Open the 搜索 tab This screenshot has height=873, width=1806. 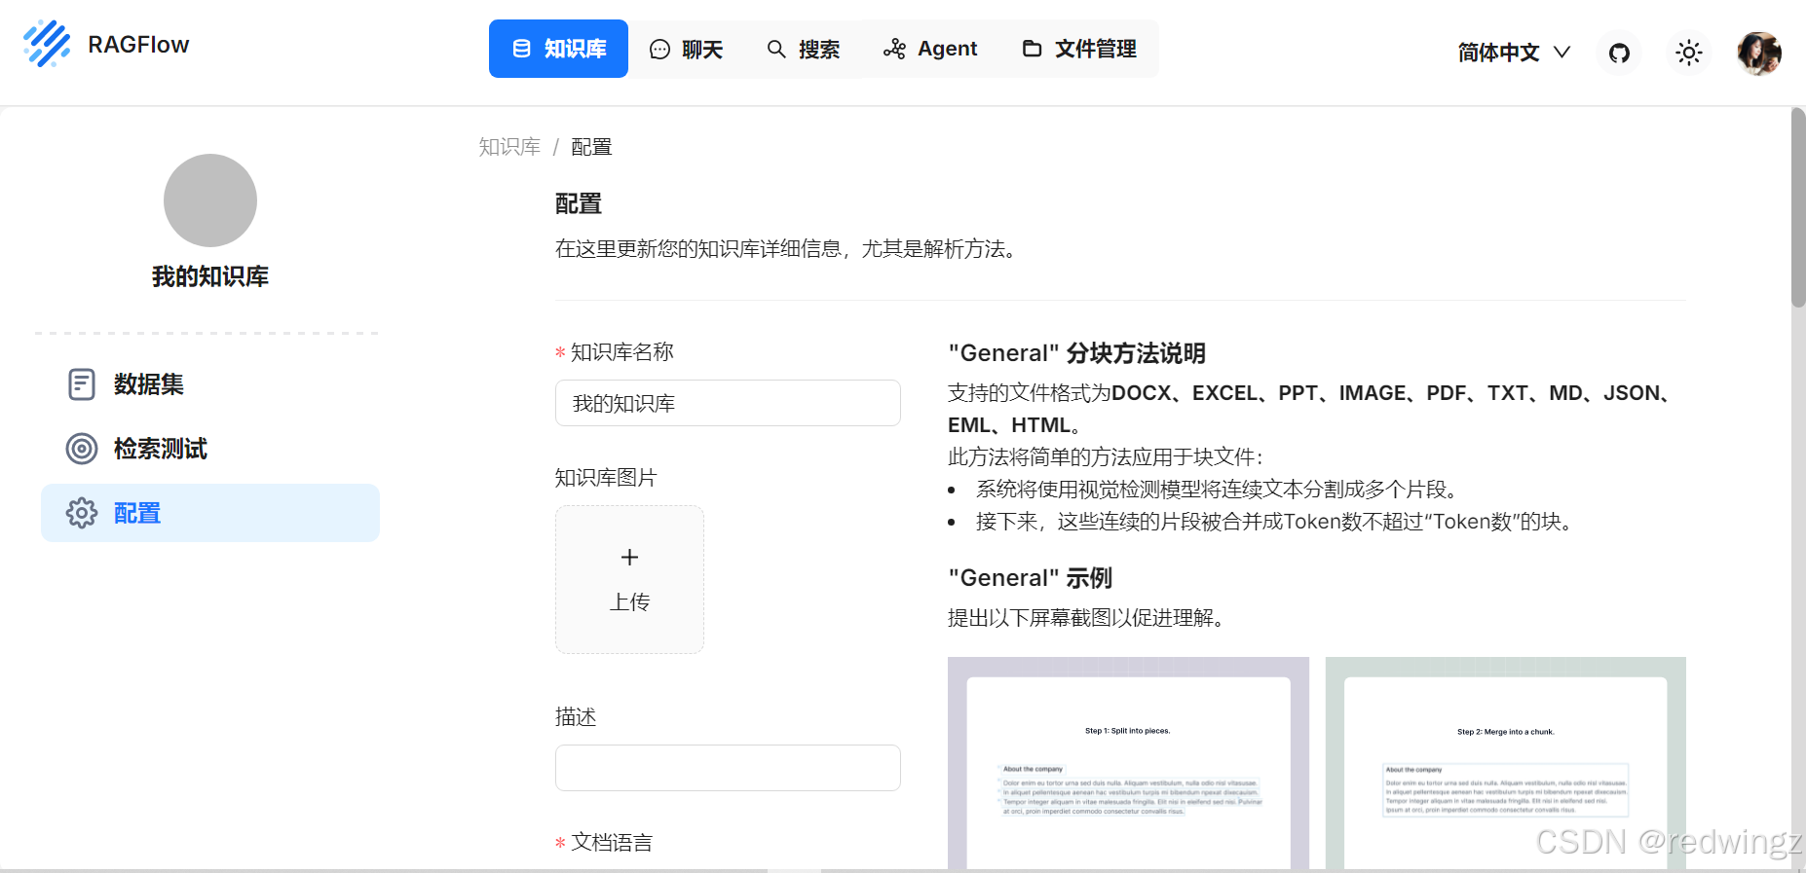pyautogui.click(x=803, y=49)
